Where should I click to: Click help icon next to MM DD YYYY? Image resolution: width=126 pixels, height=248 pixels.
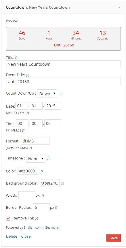click(x=27, y=113)
